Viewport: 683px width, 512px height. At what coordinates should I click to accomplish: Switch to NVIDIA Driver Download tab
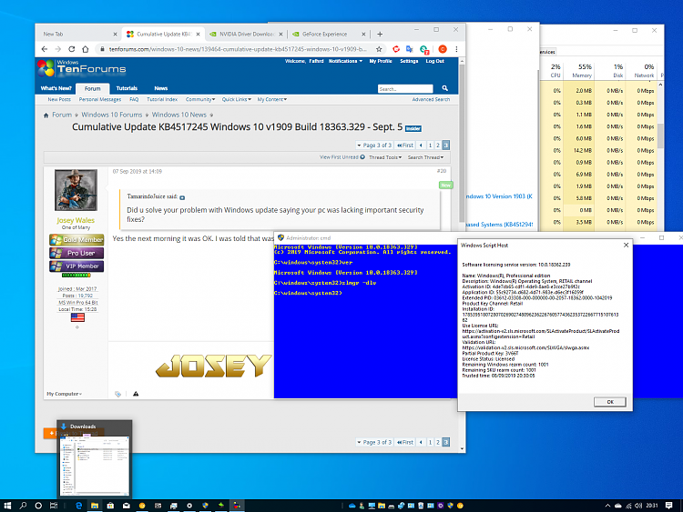click(245, 34)
